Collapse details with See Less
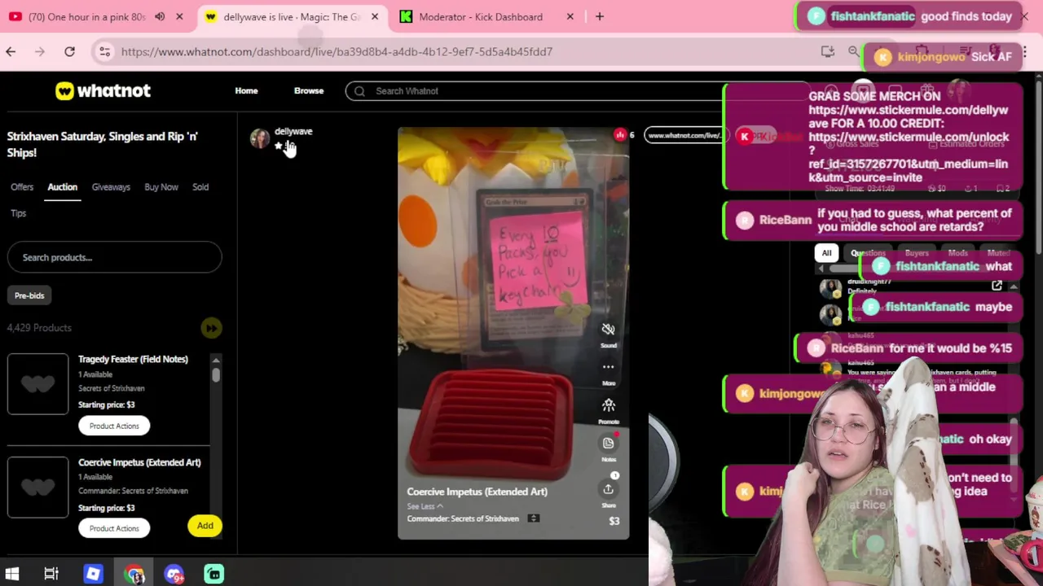The height and width of the screenshot is (586, 1043). coord(425,506)
